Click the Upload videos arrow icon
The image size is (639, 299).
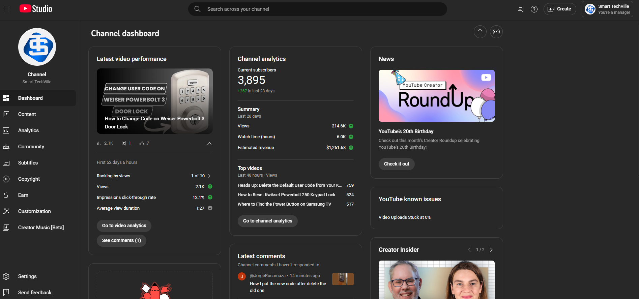(480, 32)
